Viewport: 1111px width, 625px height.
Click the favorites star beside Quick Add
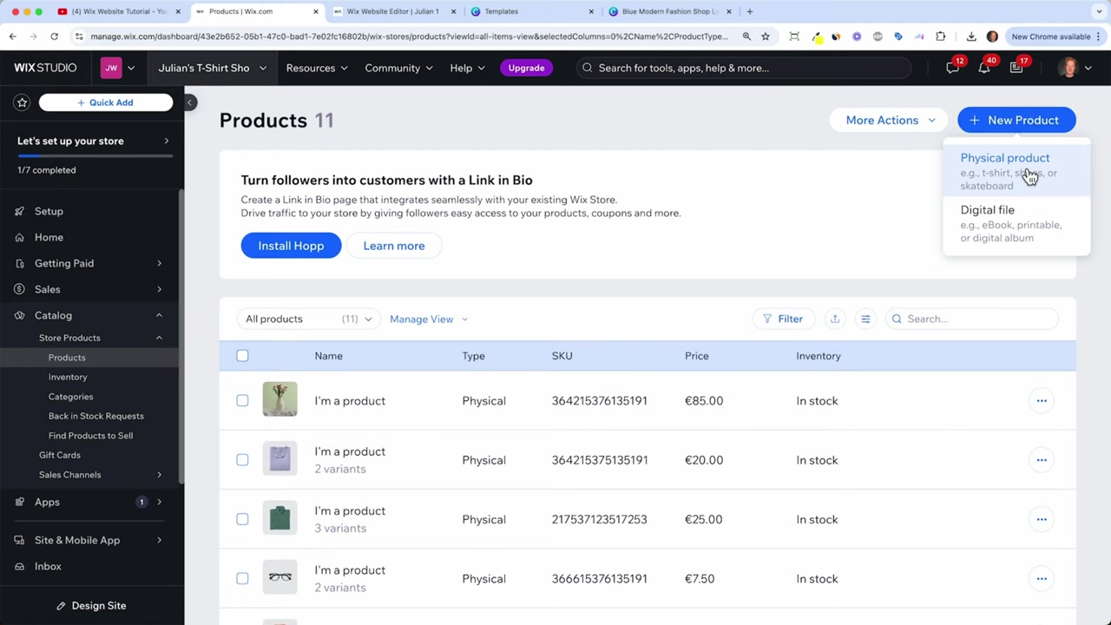tap(23, 102)
